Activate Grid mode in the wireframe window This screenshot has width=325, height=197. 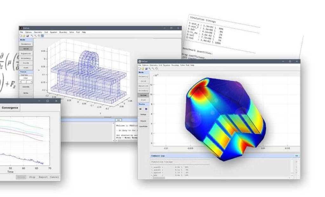click(26, 49)
